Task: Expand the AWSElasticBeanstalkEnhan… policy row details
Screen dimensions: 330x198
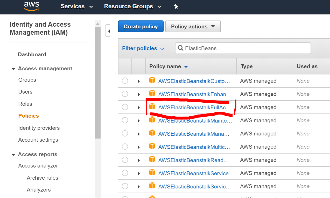Action: (x=139, y=94)
